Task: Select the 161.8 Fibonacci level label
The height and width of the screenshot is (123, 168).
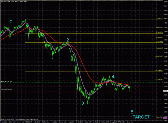Action: tap(159, 80)
